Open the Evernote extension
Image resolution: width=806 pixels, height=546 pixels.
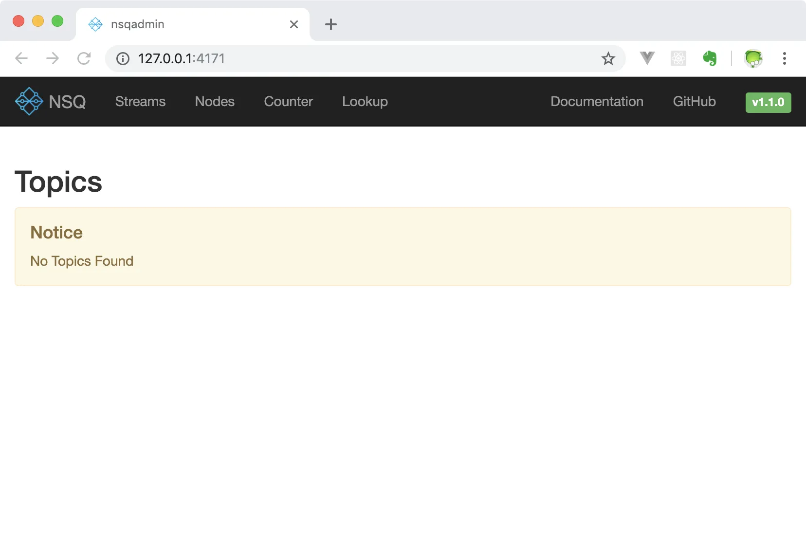tap(710, 58)
